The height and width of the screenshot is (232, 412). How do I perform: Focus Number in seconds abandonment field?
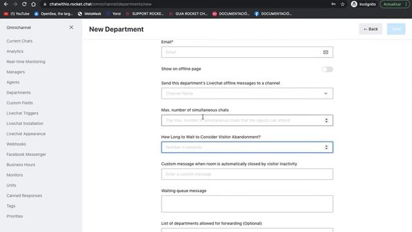[x=247, y=148]
